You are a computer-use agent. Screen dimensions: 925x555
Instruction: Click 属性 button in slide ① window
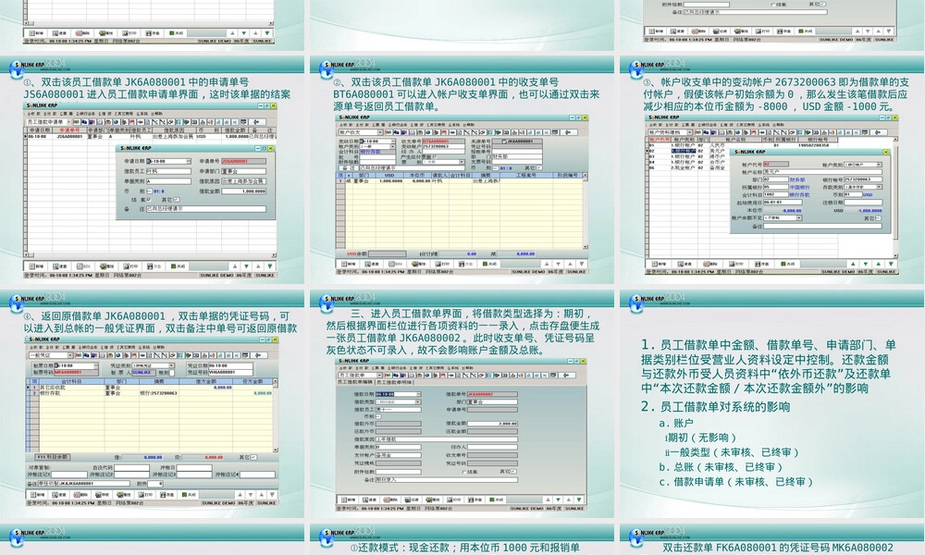click(106, 266)
